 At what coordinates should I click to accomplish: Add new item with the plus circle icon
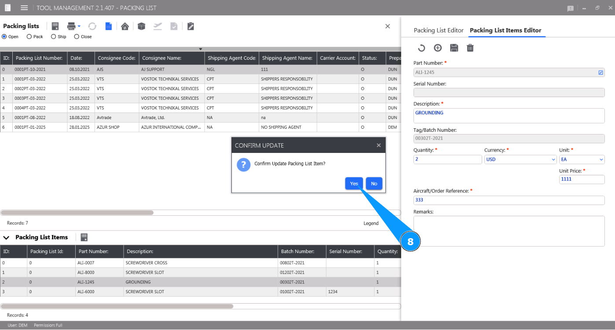point(438,48)
